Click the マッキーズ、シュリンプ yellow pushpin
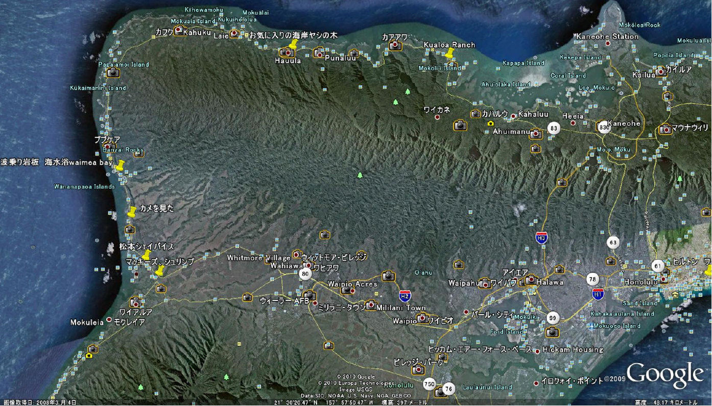The width and height of the screenshot is (712, 406). (x=159, y=270)
